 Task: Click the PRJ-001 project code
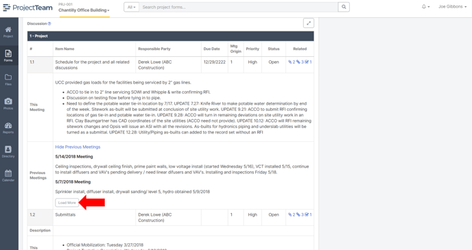[x=65, y=4]
